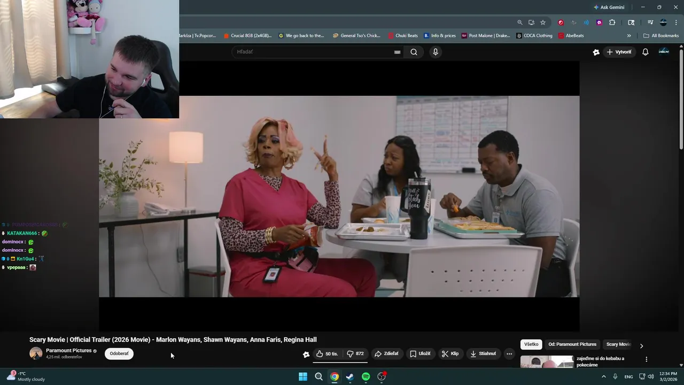The width and height of the screenshot is (684, 385).
Task: Open the General Tso's Chick... bookmark
Action: (356, 36)
